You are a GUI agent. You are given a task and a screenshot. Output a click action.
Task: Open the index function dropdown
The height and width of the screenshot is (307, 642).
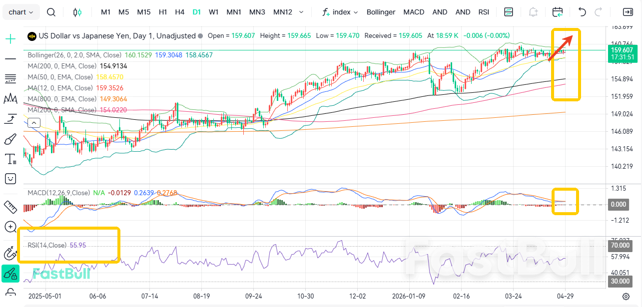(x=340, y=12)
